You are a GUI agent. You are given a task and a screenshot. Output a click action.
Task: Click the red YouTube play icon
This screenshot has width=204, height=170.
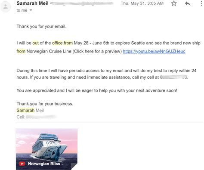click(22, 164)
